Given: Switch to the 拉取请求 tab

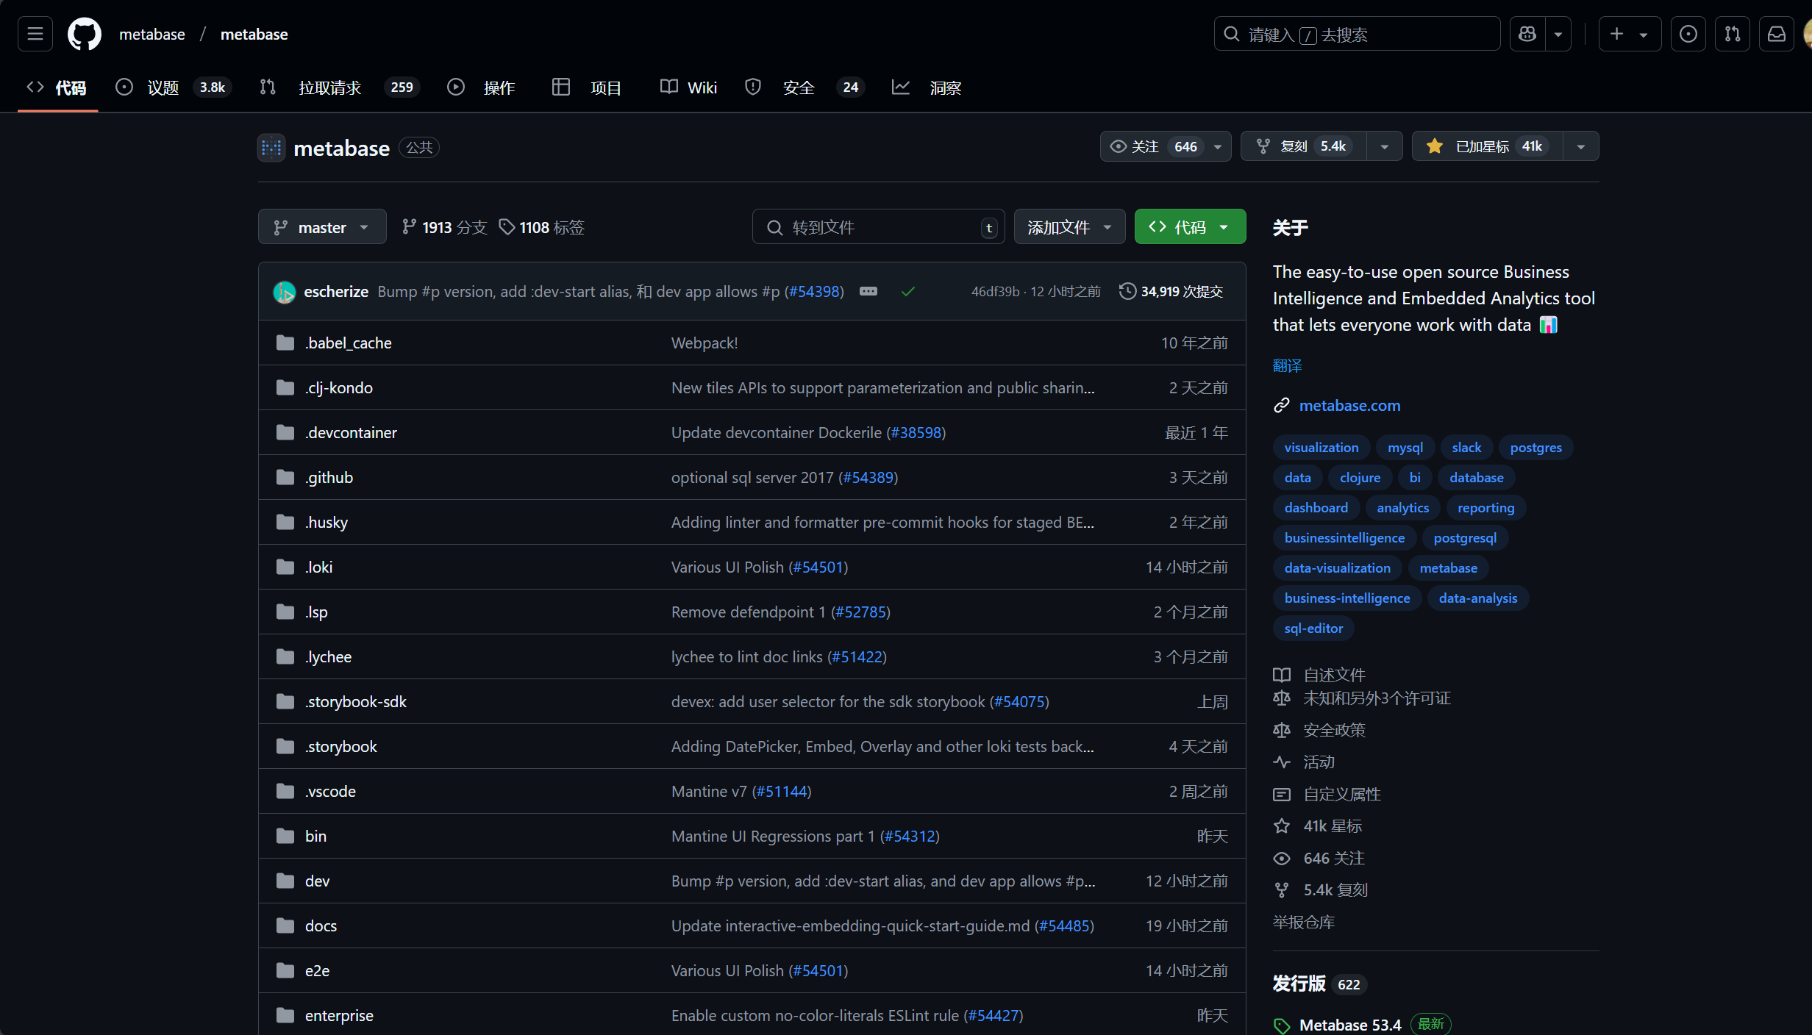Looking at the screenshot, I should 329,87.
